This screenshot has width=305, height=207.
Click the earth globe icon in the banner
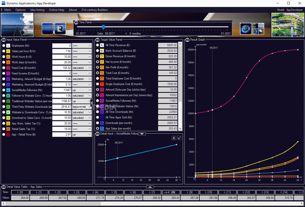coord(246,29)
